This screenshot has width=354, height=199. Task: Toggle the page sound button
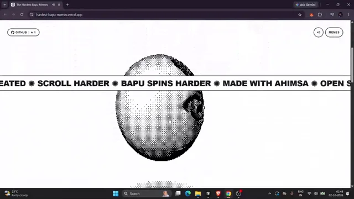click(319, 32)
